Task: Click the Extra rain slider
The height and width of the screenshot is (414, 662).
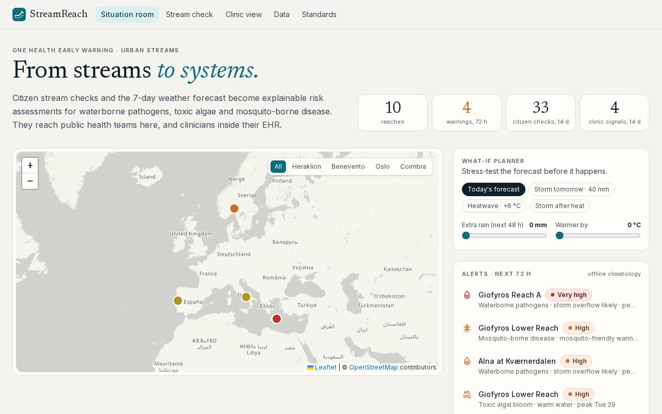Action: click(504, 235)
